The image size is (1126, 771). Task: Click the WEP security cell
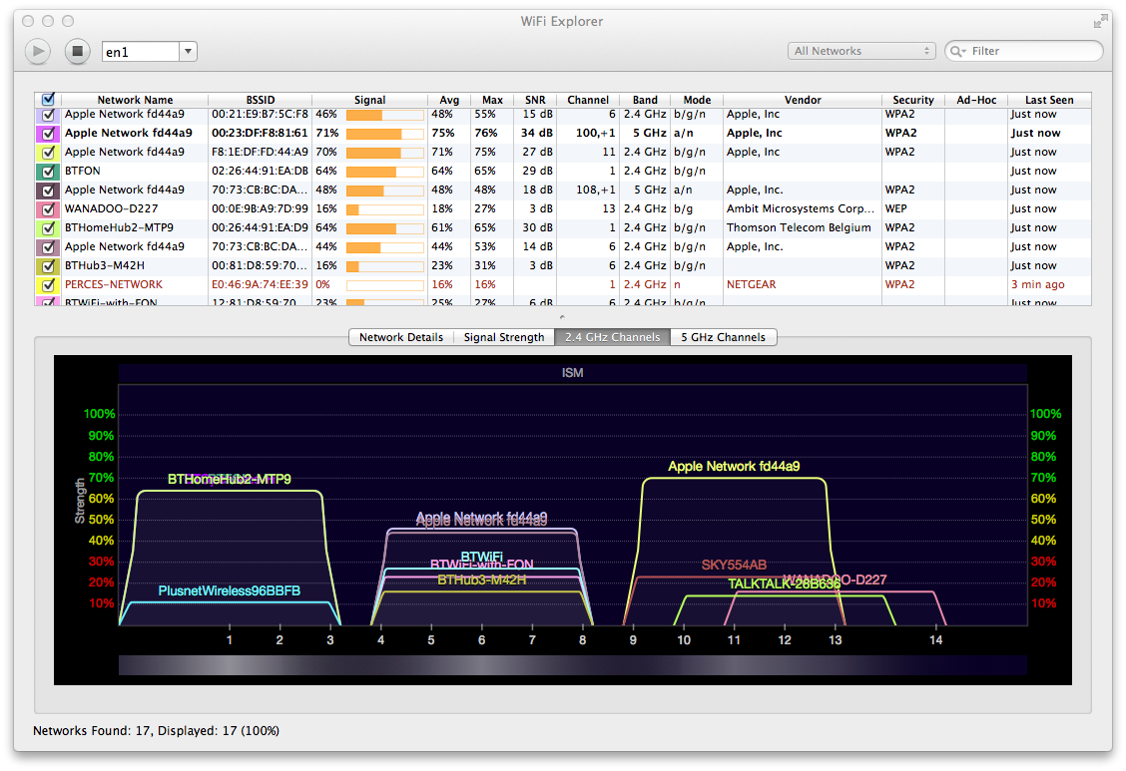(x=895, y=208)
